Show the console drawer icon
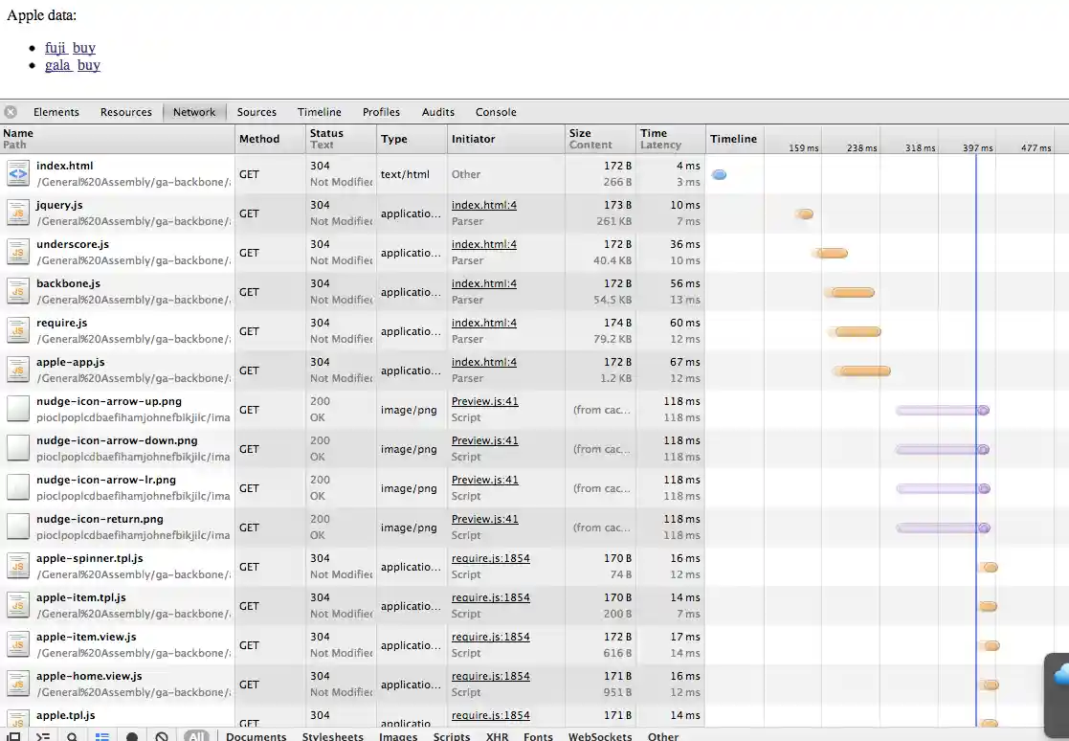This screenshot has height=741, width=1069. pos(43,736)
